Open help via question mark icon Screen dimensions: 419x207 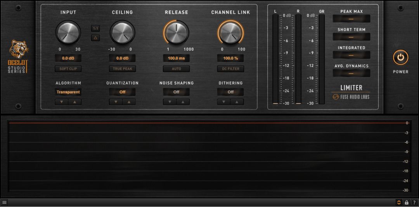(414, 202)
